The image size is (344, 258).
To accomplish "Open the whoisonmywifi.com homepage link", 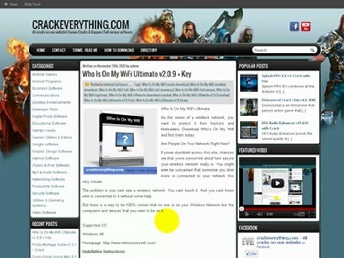I will (x=129, y=243).
